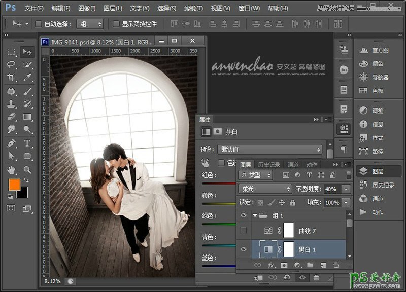Collapse the 组 1 layer group
The image size is (406, 292).
[255, 215]
